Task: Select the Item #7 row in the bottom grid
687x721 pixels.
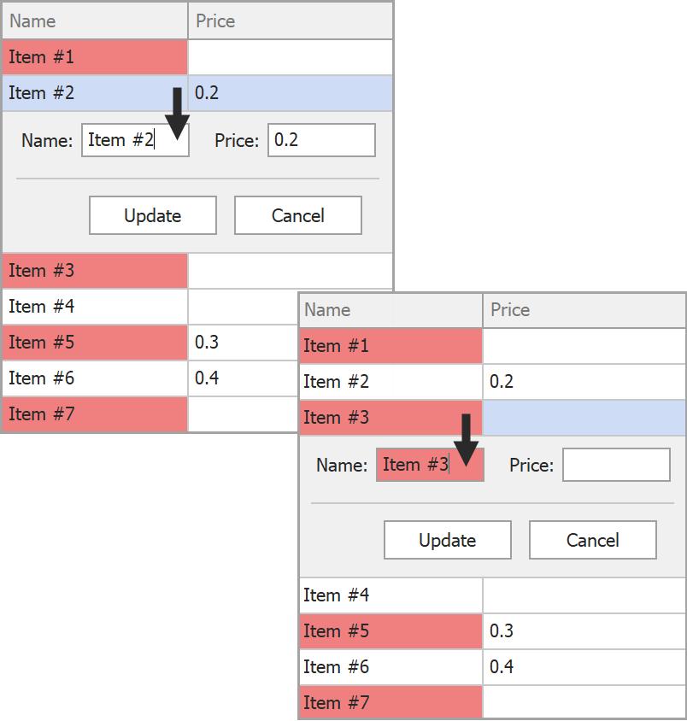Action: (390, 702)
